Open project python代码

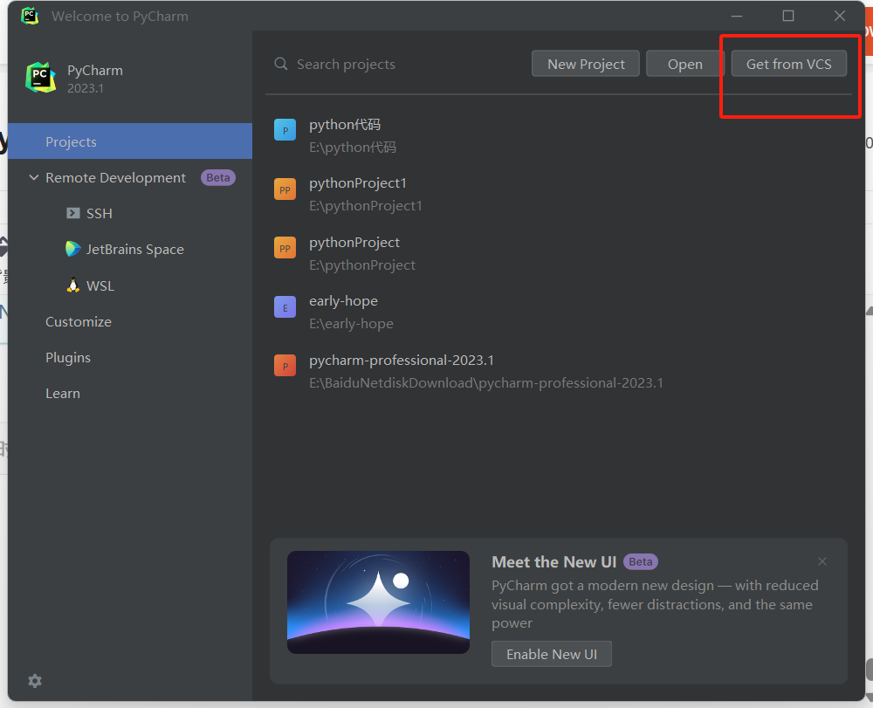345,125
